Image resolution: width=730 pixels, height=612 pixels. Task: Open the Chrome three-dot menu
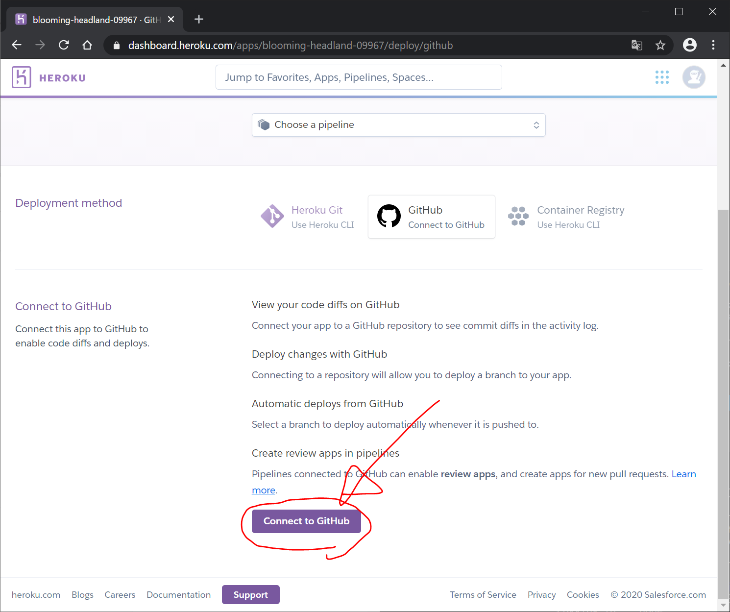click(x=713, y=45)
